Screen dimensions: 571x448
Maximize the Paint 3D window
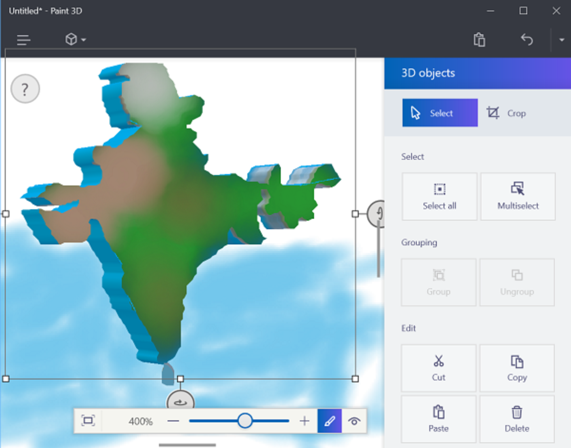pyautogui.click(x=523, y=10)
